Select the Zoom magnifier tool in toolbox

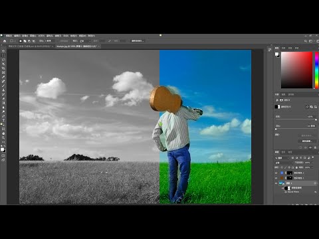[x=3, y=137]
